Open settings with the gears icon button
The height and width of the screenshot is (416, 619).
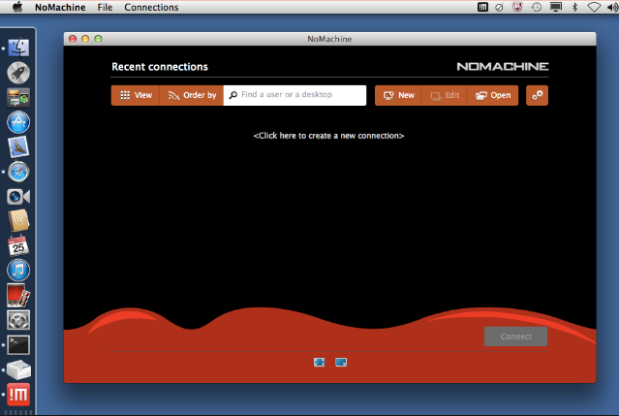[537, 95]
